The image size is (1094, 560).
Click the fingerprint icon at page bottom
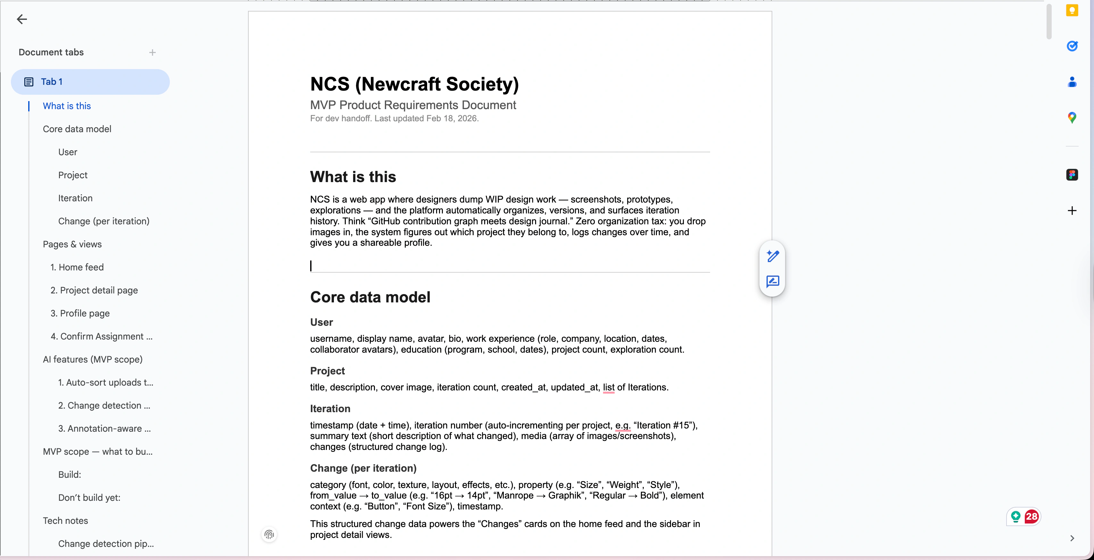[x=269, y=534]
